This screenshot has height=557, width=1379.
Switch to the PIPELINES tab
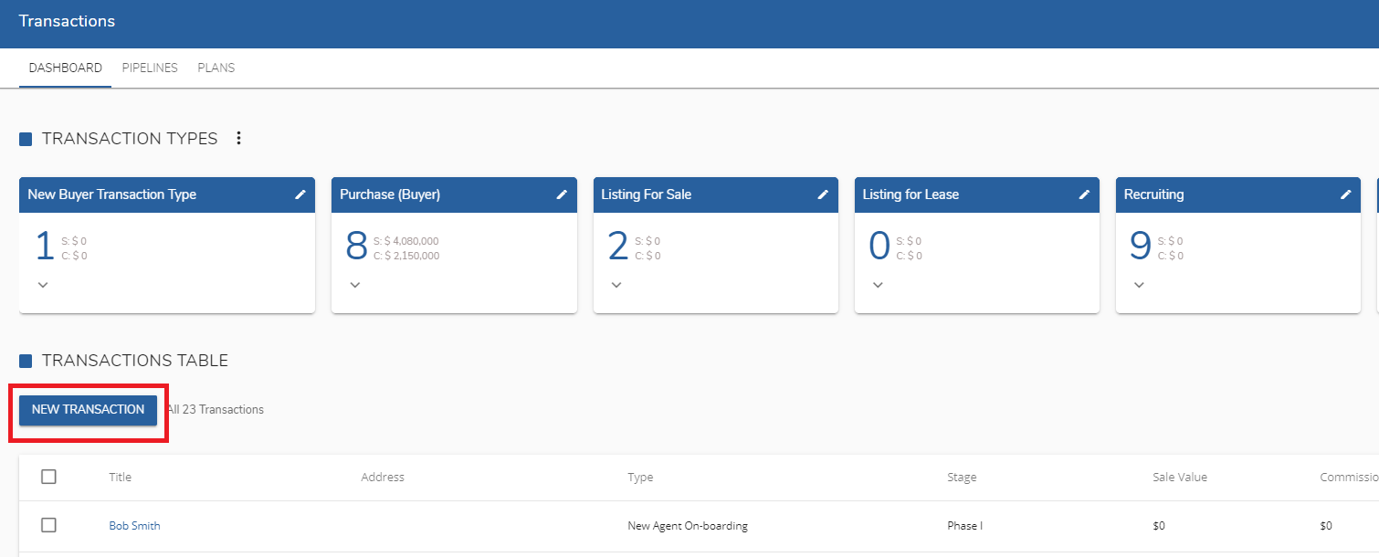(149, 68)
